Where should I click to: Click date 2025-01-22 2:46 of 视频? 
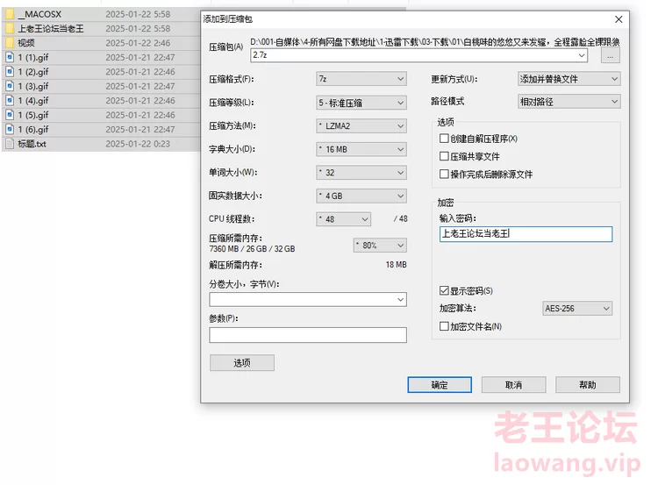[138, 43]
